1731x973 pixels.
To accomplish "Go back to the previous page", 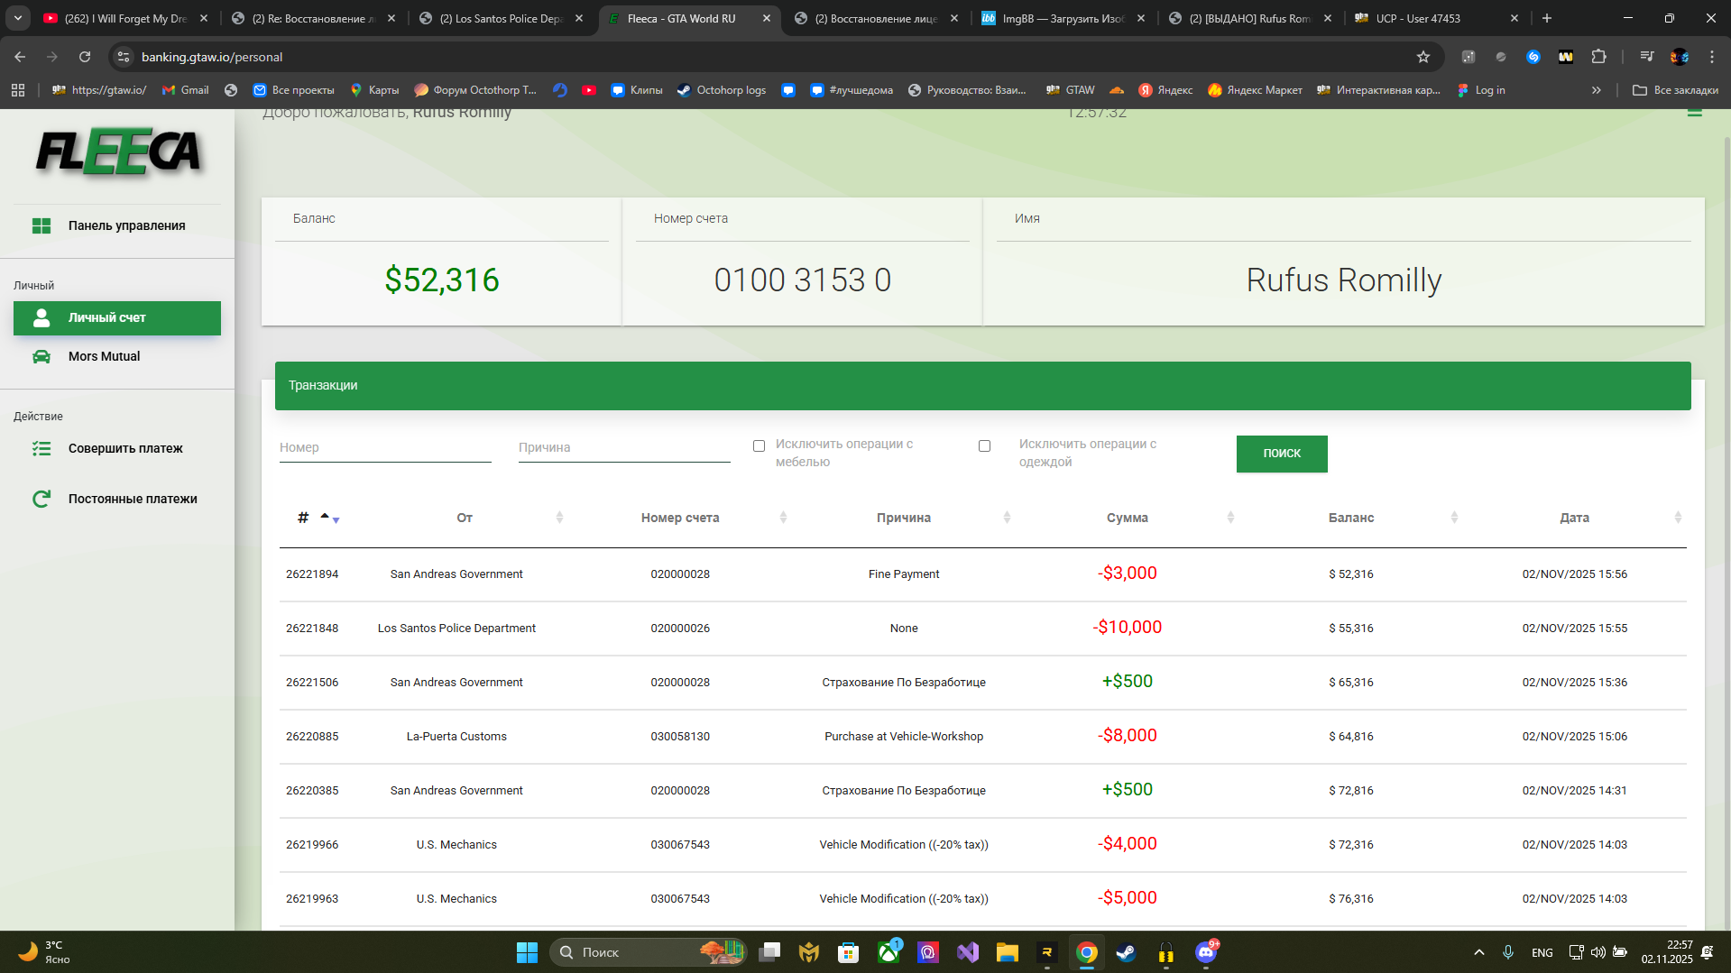I will pos(20,57).
